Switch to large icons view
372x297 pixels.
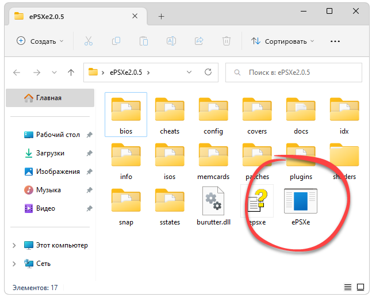point(361,287)
